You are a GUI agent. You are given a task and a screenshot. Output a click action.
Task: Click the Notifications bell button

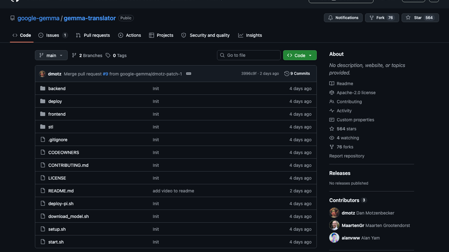pyautogui.click(x=343, y=18)
